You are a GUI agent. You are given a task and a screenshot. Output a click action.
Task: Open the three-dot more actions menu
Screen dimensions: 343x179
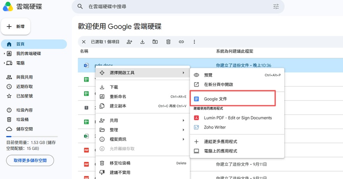click(194, 42)
